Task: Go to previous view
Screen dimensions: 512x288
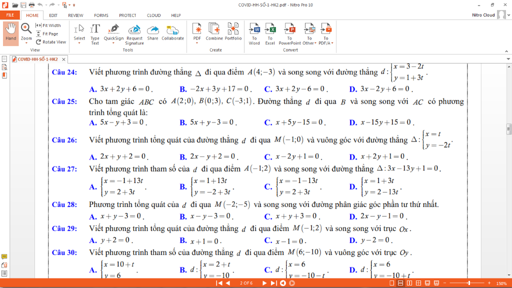Action: 283,283
